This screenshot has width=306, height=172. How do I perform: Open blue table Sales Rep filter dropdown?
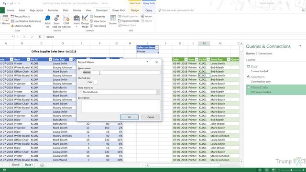(x=71, y=59)
